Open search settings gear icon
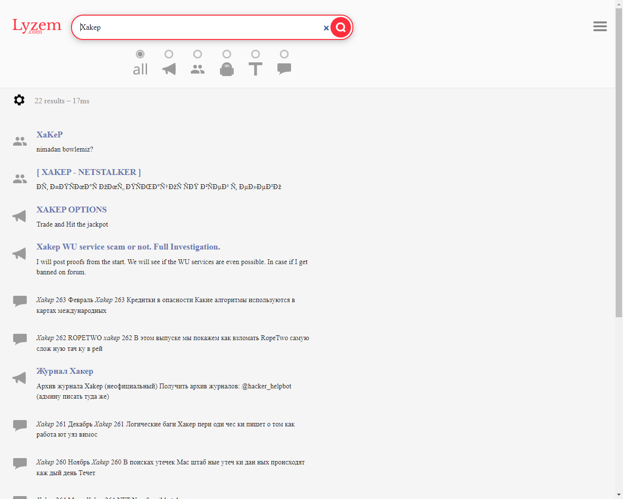 coord(19,100)
